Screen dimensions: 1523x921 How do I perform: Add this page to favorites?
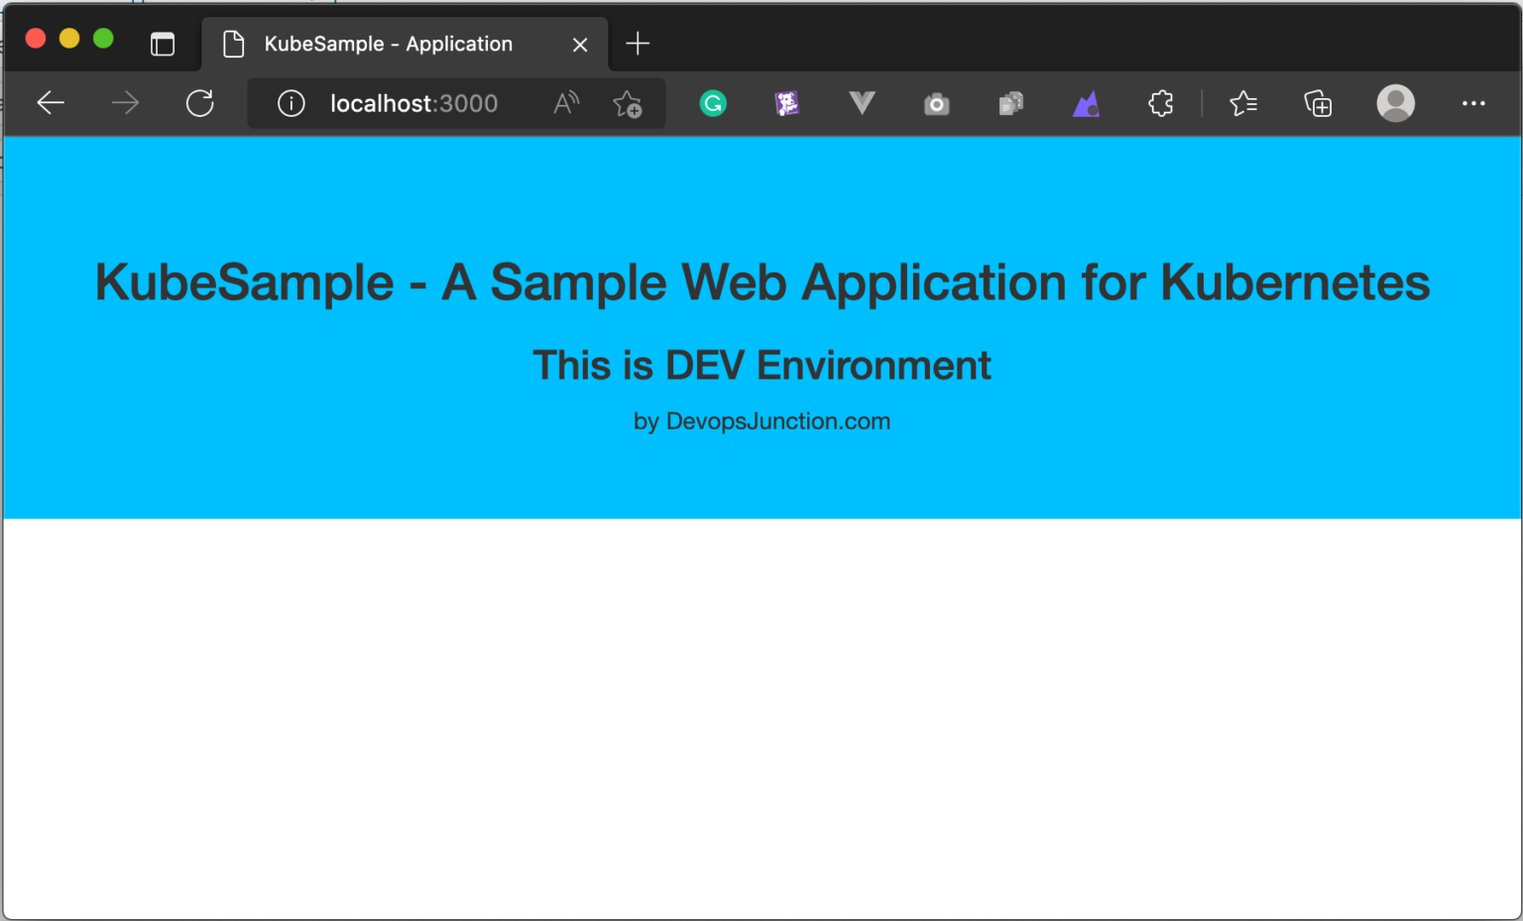627,103
